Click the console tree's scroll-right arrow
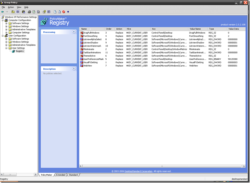This screenshot has height=183, width=250. 36,174
